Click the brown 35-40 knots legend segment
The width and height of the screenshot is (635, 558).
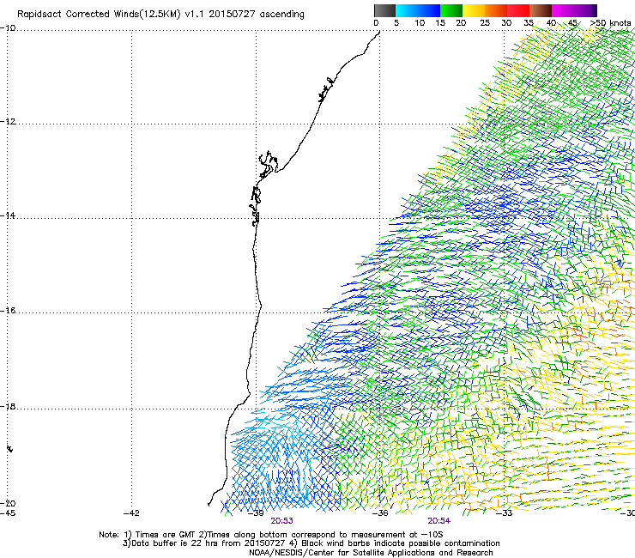pos(541,10)
